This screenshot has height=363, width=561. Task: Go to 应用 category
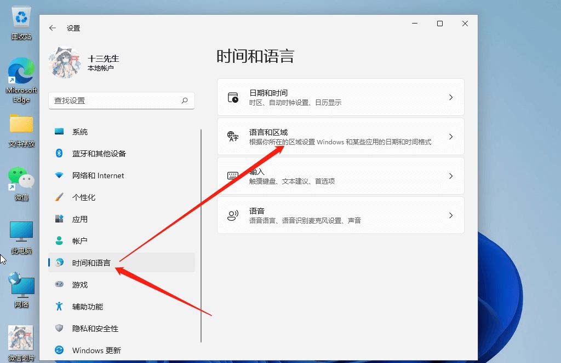click(x=121, y=219)
